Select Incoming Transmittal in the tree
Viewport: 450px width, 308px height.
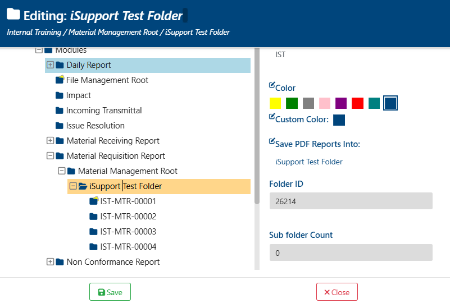pos(104,111)
